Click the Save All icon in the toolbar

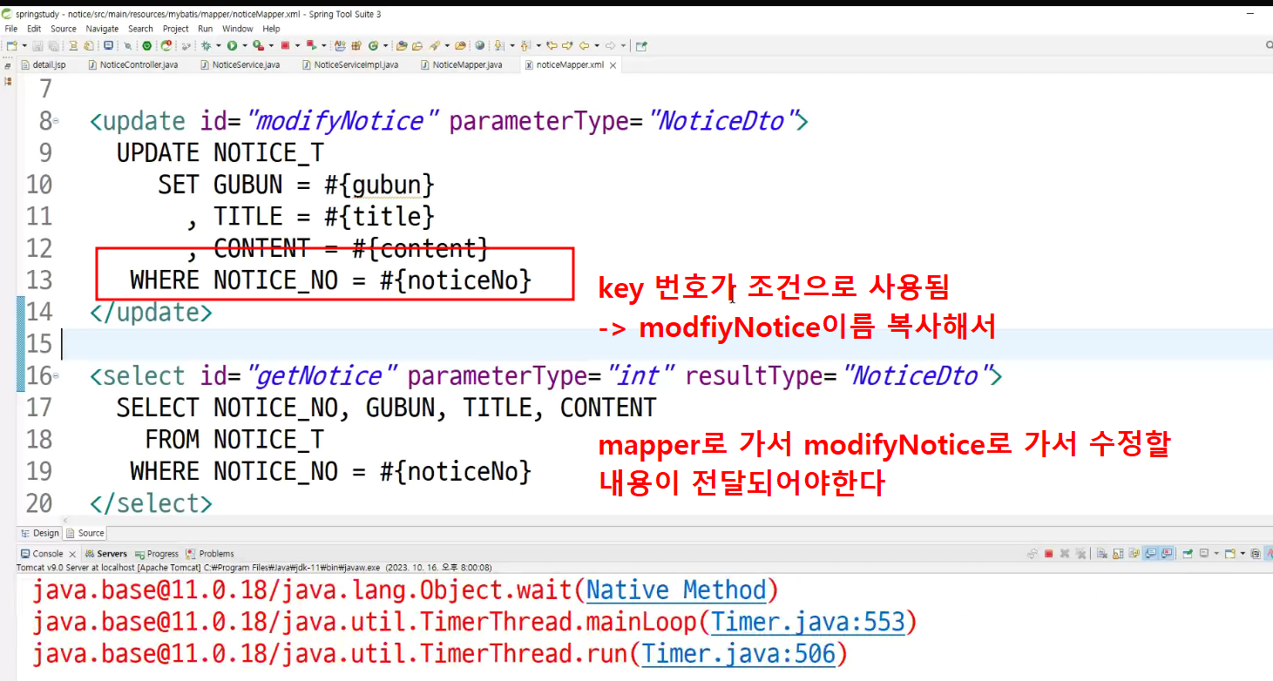[x=53, y=45]
